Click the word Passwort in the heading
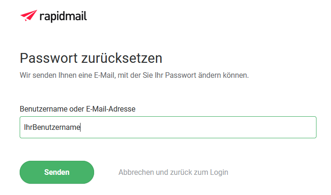 click(x=49, y=58)
